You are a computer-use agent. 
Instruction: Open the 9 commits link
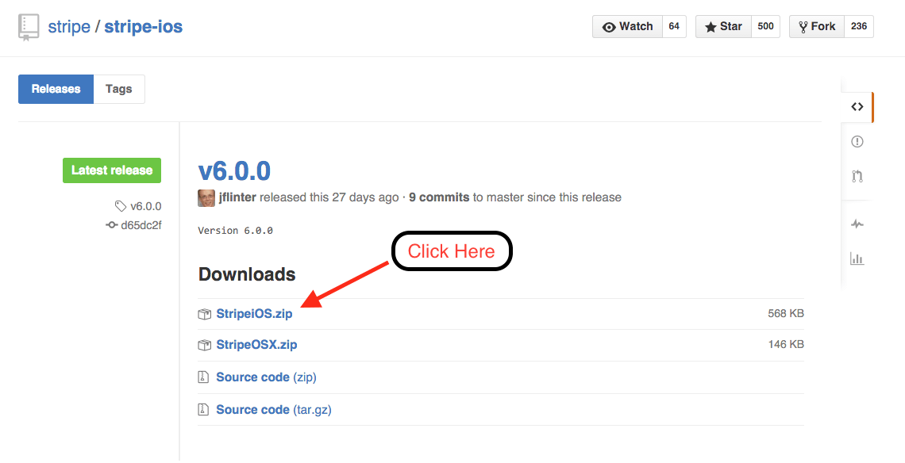[439, 197]
